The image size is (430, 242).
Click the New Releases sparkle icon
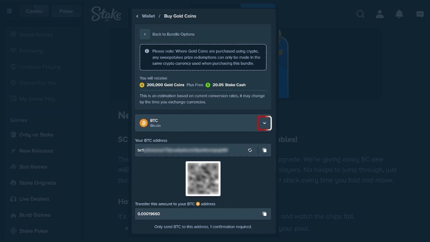click(x=13, y=151)
